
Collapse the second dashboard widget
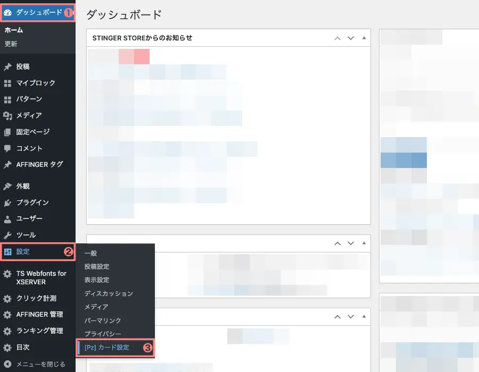click(x=364, y=243)
